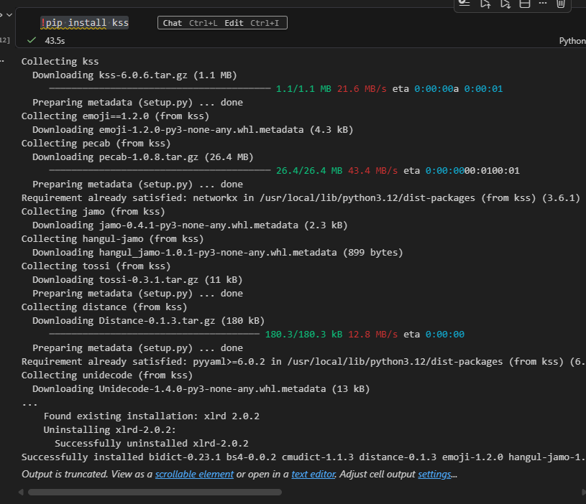The height and width of the screenshot is (504, 586).
Task: Open output as scrollable element
Action: tap(194, 474)
